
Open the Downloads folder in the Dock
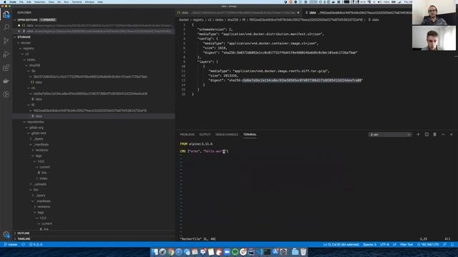point(295,252)
